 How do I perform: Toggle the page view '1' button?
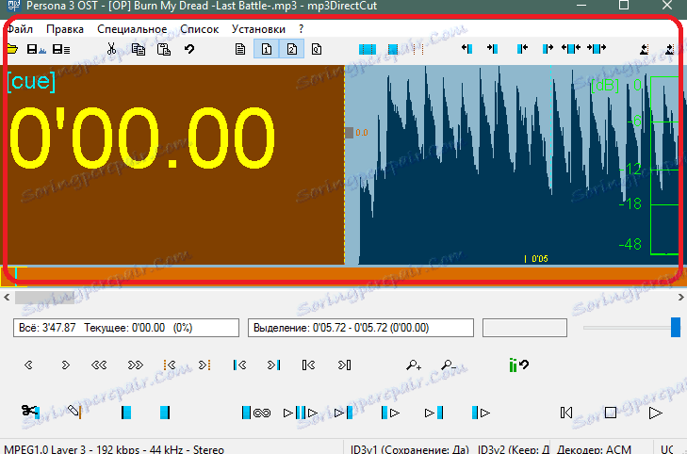[267, 49]
